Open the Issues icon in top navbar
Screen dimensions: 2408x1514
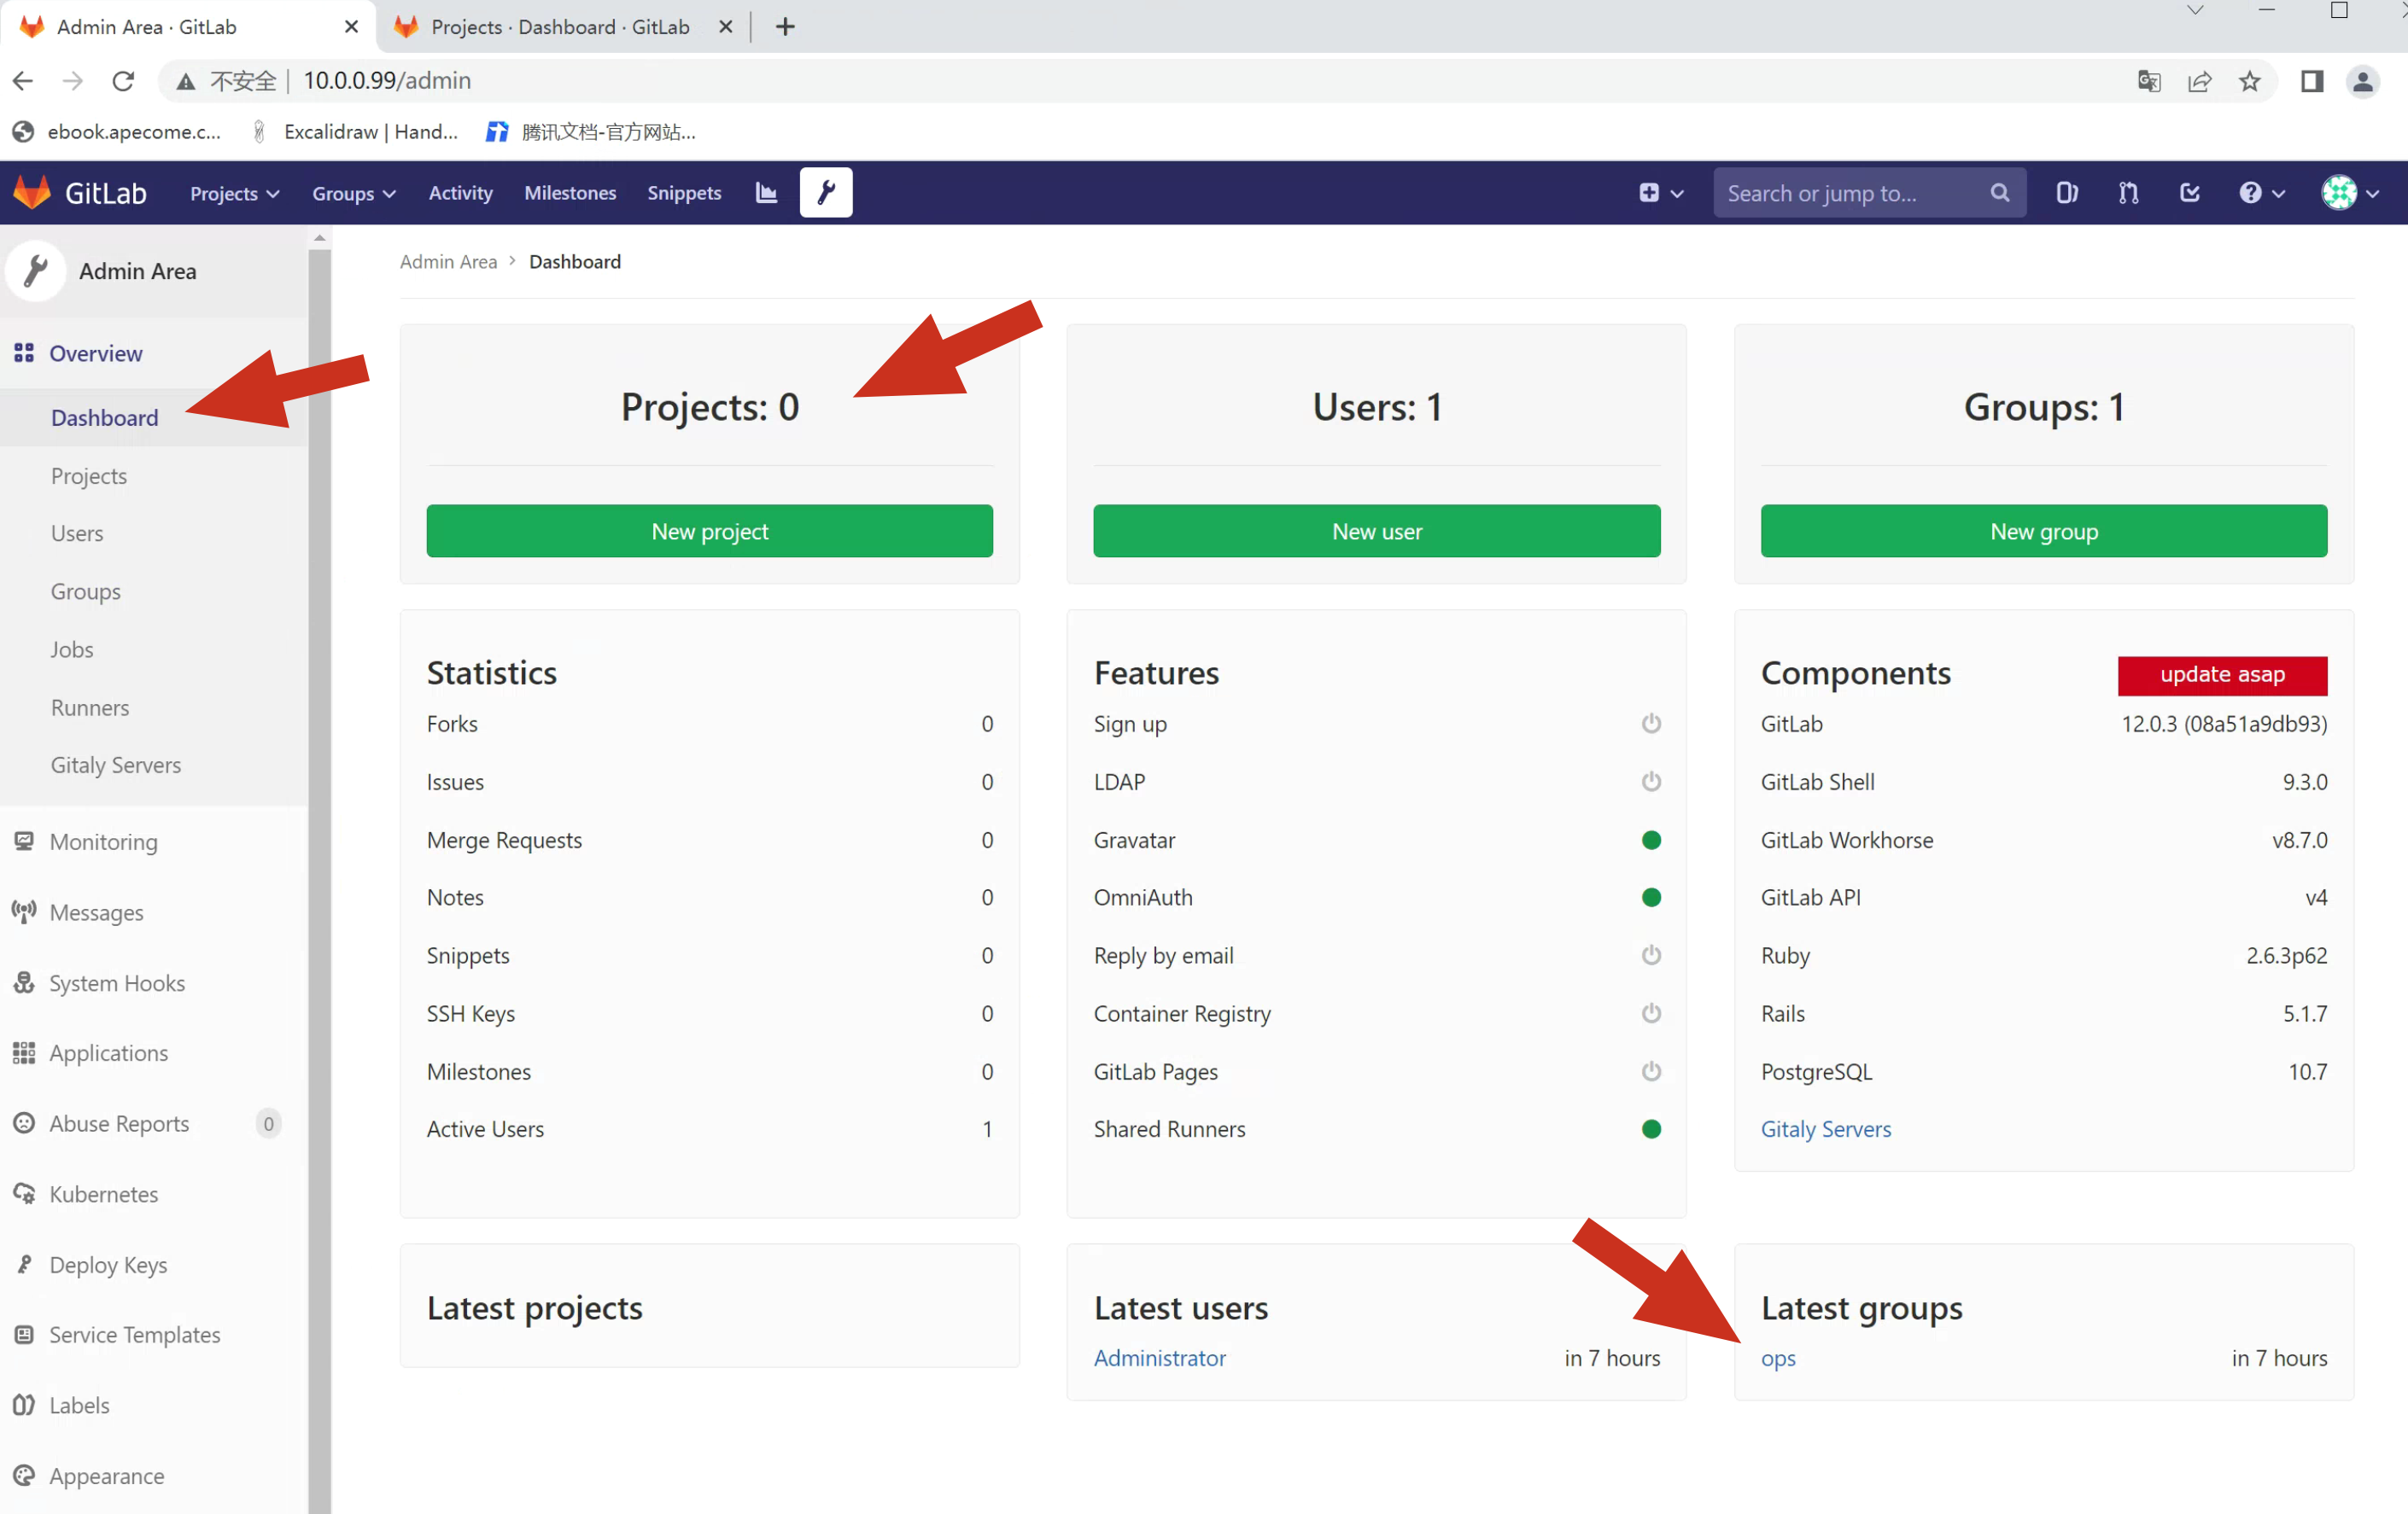(x=2066, y=193)
